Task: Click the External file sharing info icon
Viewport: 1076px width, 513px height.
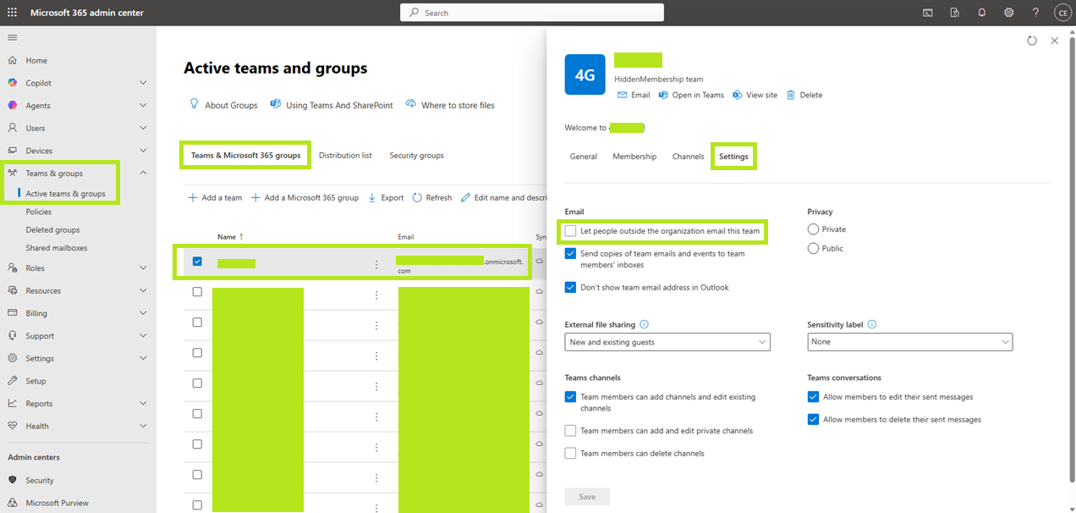Action: (x=645, y=324)
